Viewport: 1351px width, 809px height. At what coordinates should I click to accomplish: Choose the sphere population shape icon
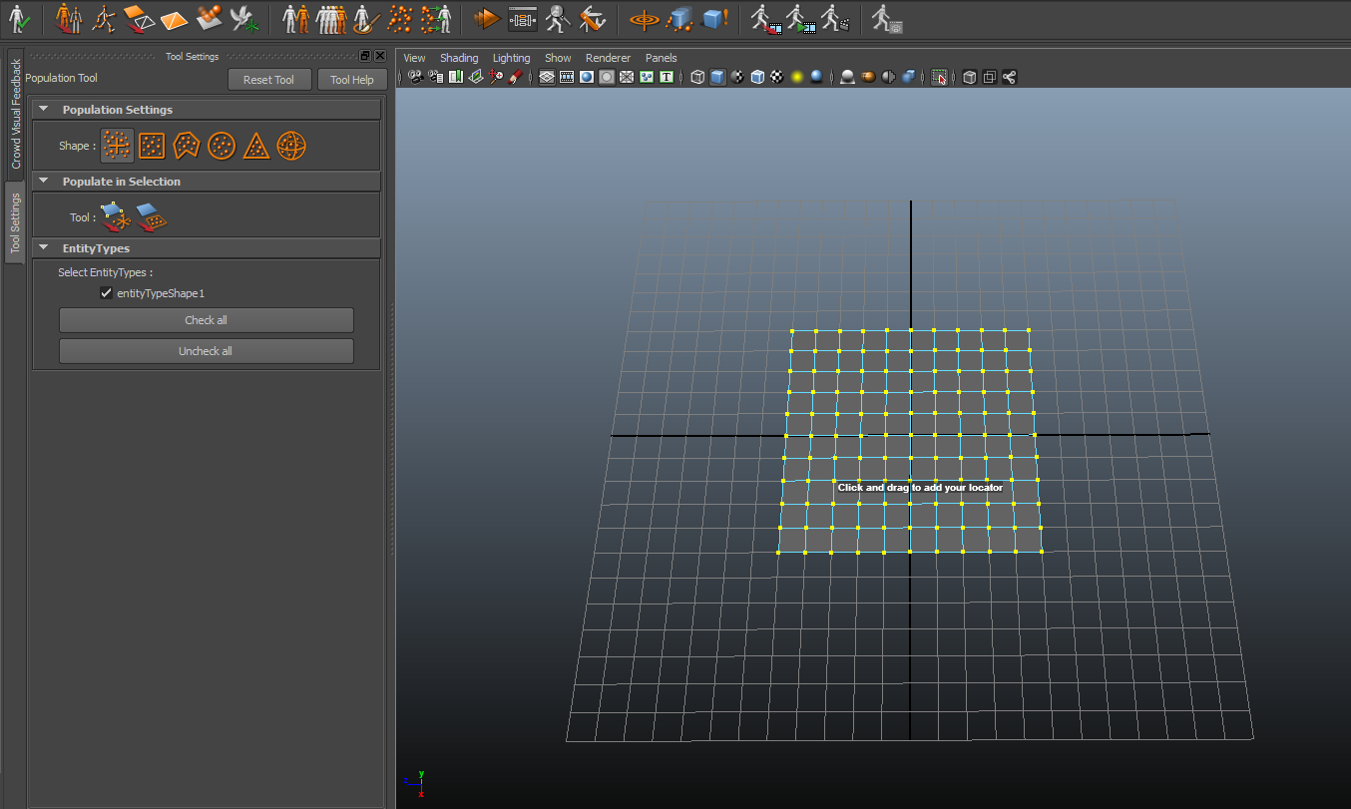pos(291,146)
